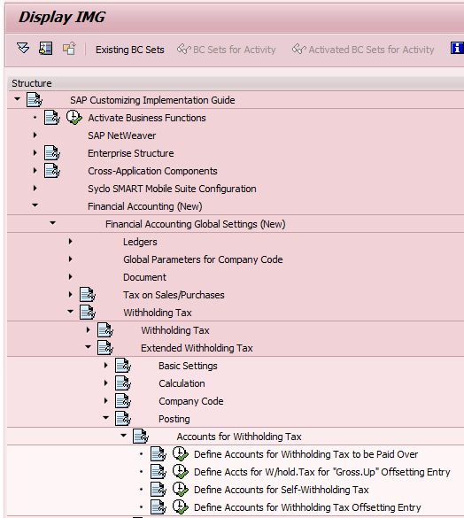Expand the Basic Settings node
This screenshot has height=518, width=464.
click(105, 366)
